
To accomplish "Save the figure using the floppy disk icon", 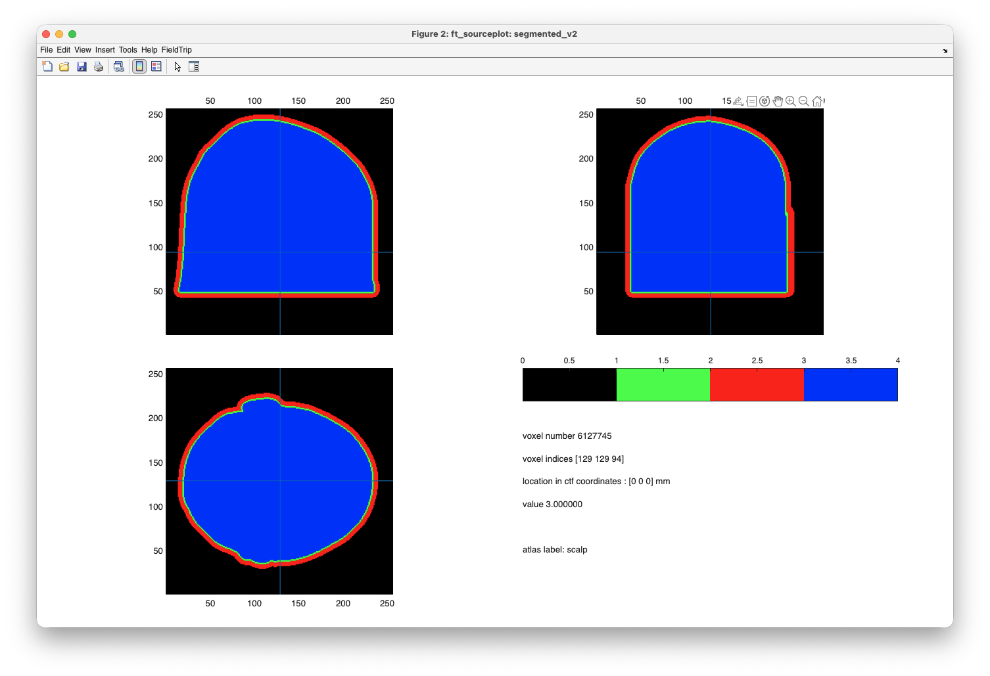I will pyautogui.click(x=82, y=66).
